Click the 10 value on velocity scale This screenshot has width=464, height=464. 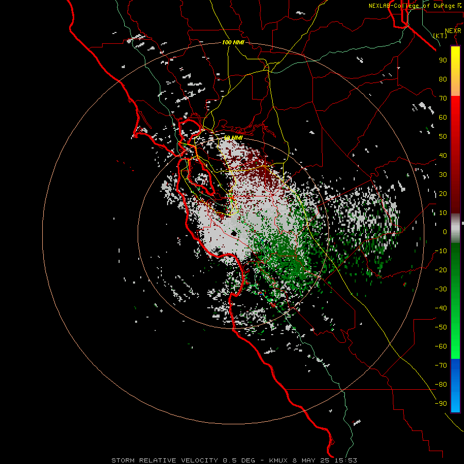443,213
